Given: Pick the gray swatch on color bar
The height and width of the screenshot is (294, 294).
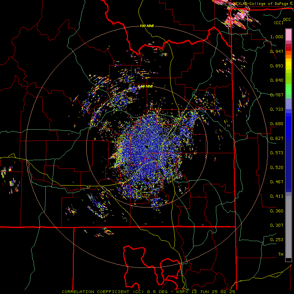Looking at the screenshot, I should tap(288, 227).
